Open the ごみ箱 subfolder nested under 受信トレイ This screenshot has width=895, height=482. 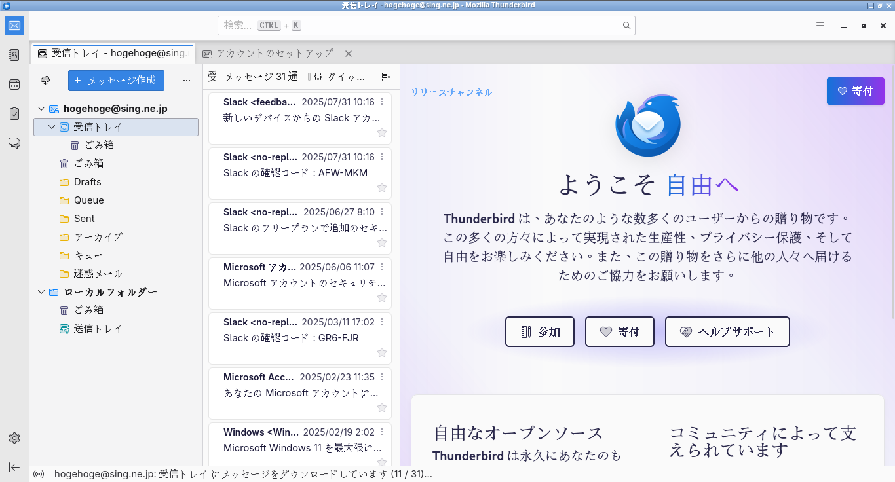pos(116,145)
